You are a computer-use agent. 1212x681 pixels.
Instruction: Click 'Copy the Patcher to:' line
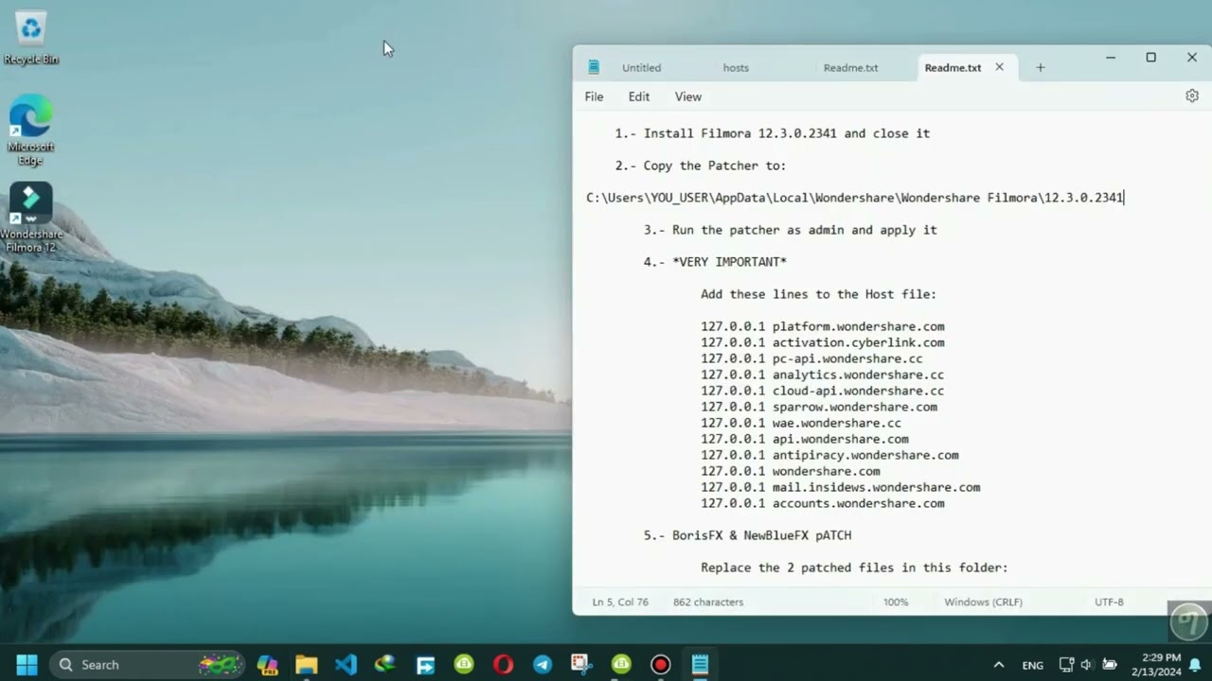(701, 166)
